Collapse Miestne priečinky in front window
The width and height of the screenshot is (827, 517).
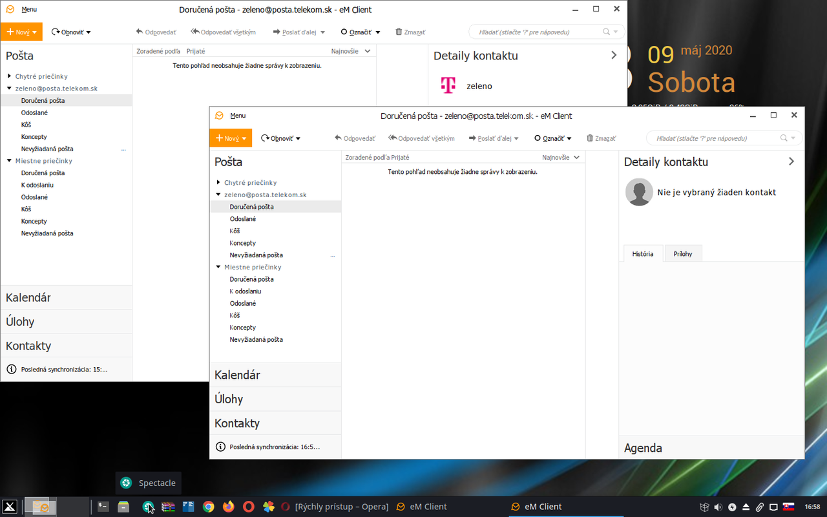218,267
